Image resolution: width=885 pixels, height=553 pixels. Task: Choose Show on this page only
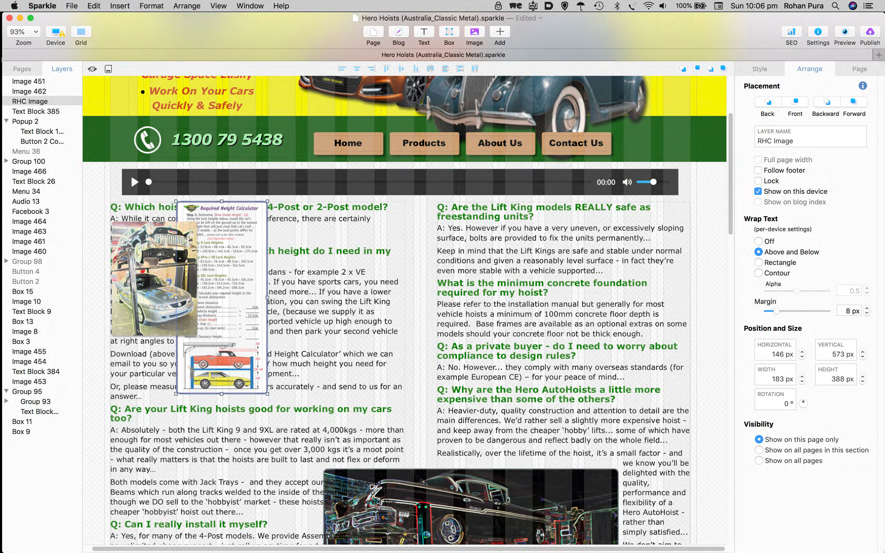759,440
